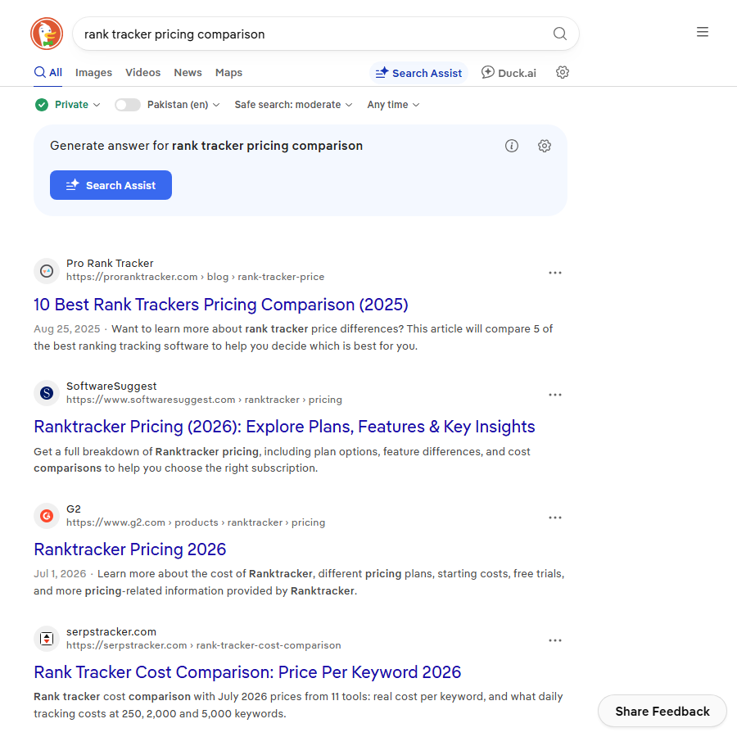Click the Share Feedback button
This screenshot has width=737, height=737.
coord(662,711)
